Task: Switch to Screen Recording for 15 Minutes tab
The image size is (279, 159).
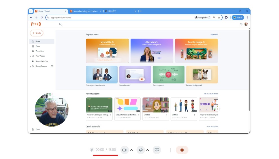Action: [85, 11]
